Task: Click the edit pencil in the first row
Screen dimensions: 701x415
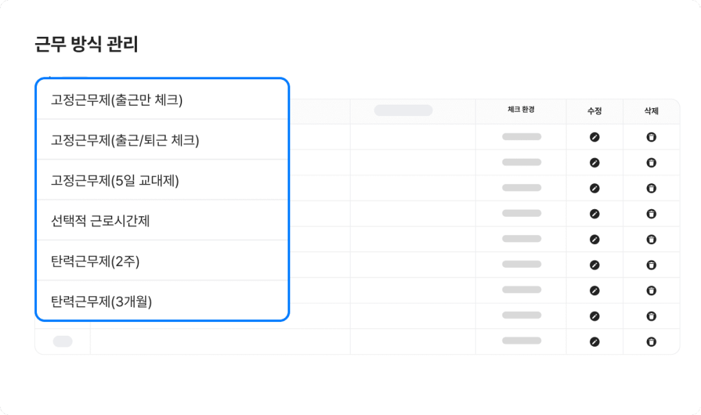Action: 594,137
